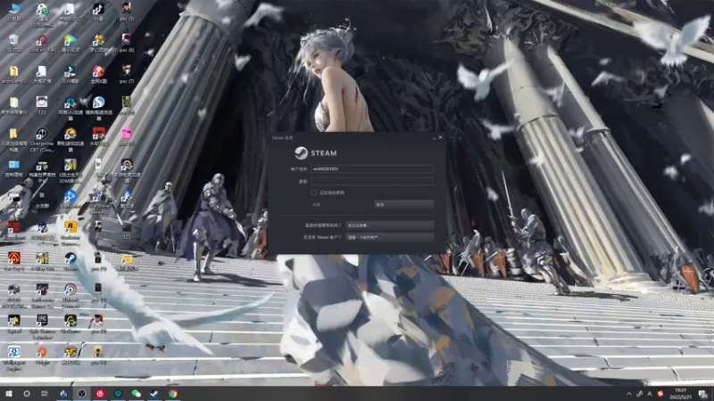Cancel the Steam login dialog
This screenshot has width=714, height=401.
[x=403, y=205]
